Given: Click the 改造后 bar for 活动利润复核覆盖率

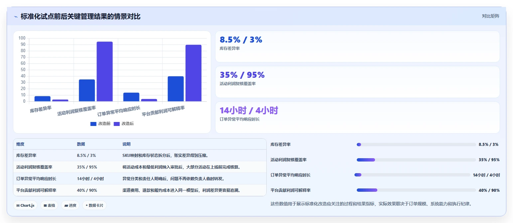Looking at the screenshot, I should pos(105,71).
